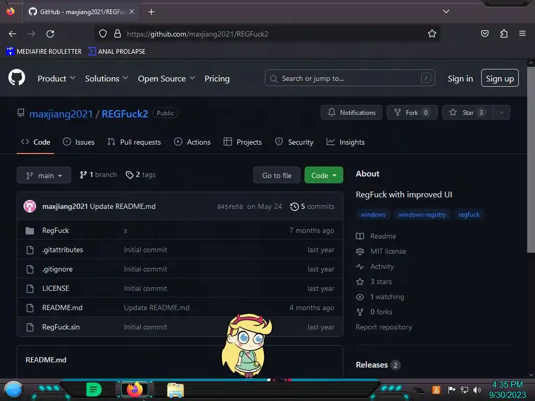
Task: Open the .gitignore file
Action: (x=57, y=269)
